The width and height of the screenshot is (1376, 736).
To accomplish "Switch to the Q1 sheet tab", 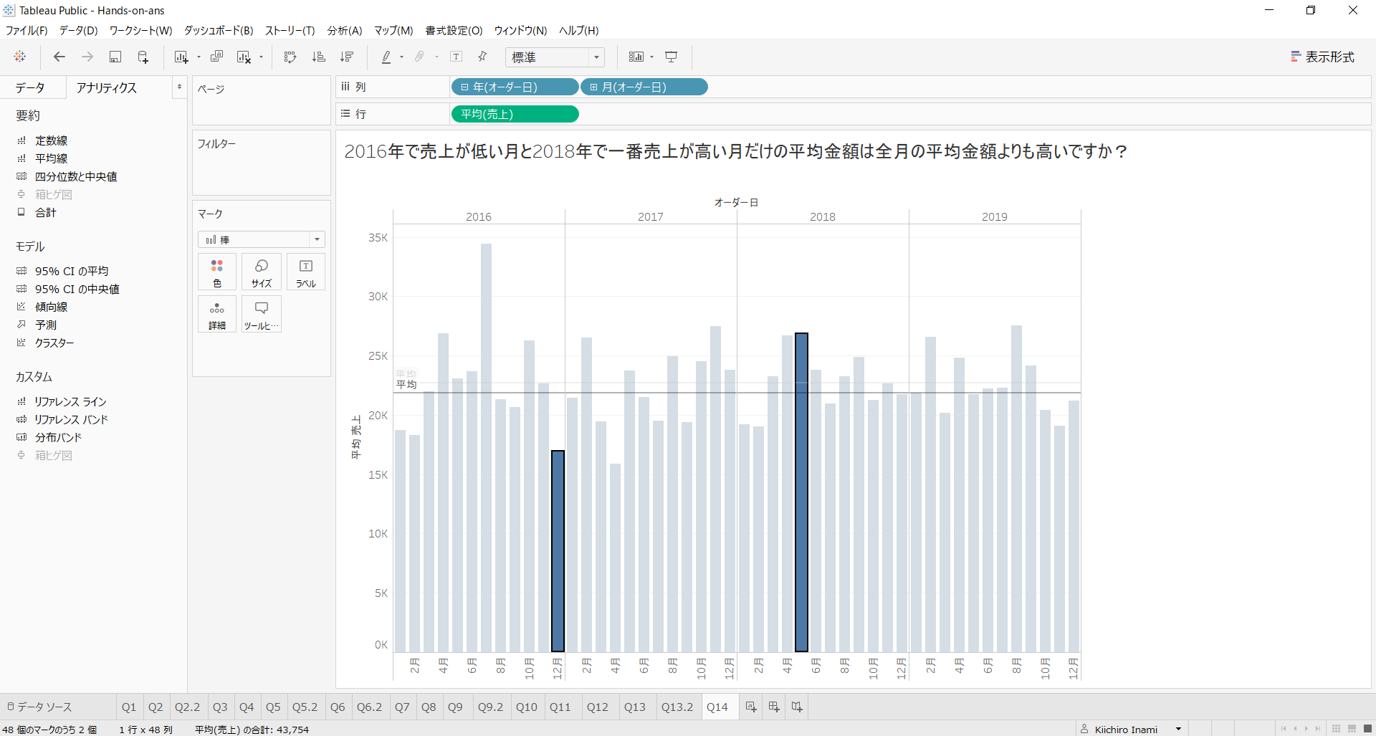I will (x=129, y=707).
